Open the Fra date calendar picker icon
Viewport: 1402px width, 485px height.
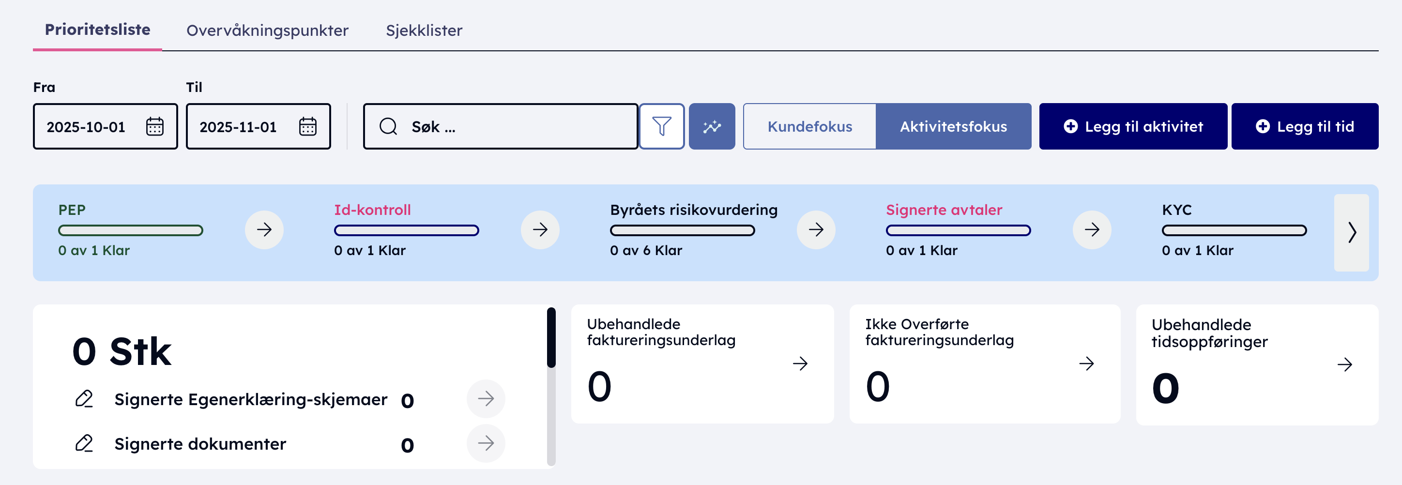[x=154, y=126]
